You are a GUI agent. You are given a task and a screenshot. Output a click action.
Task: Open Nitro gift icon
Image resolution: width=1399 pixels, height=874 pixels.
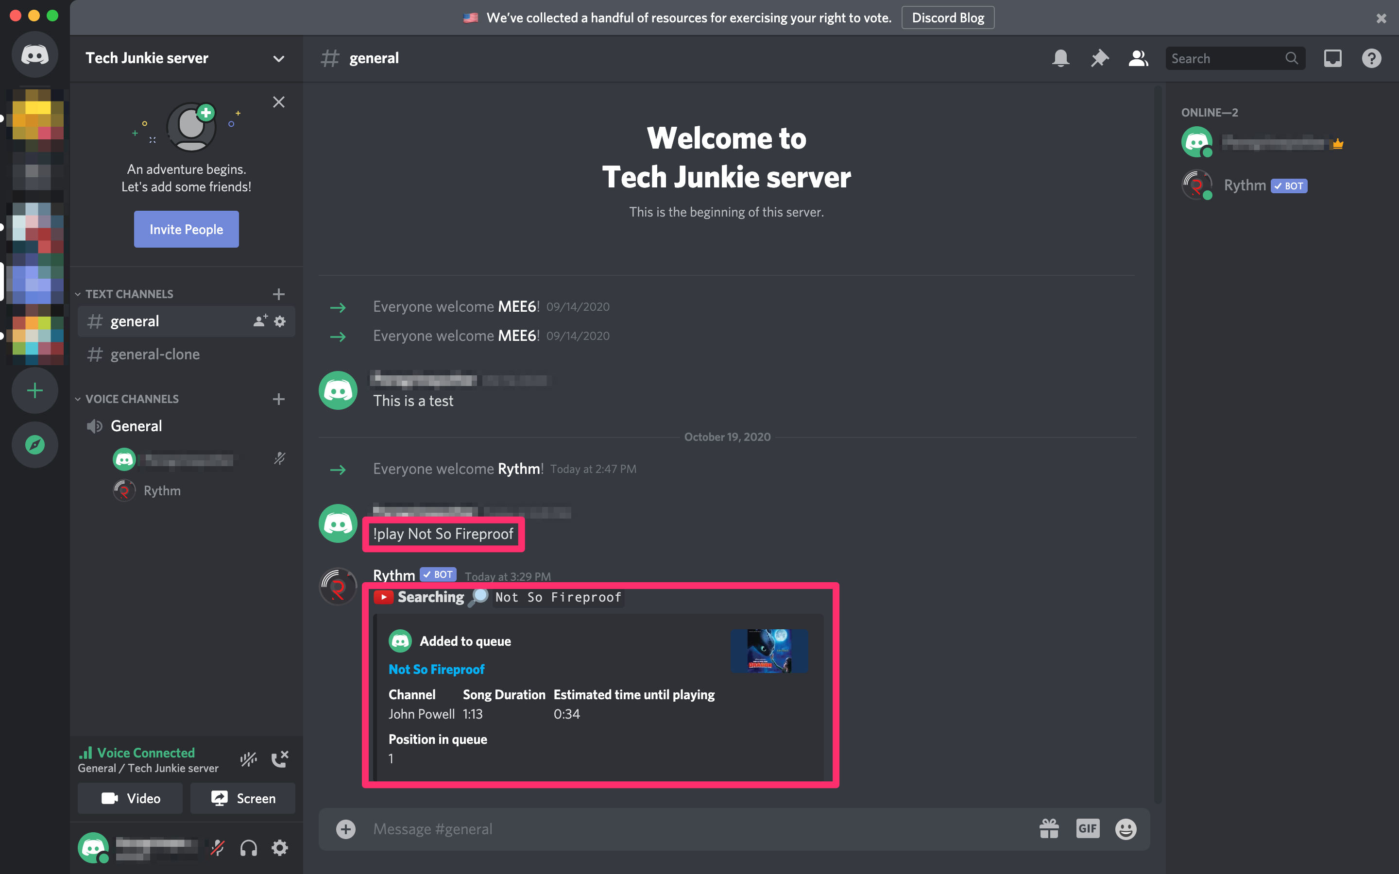tap(1049, 829)
